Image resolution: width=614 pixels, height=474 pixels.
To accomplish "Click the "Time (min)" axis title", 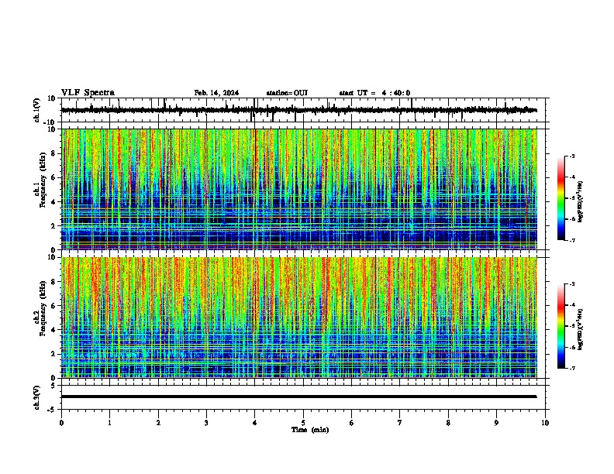I will (x=310, y=430).
